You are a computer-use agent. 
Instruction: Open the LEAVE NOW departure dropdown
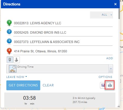[x=17, y=77]
